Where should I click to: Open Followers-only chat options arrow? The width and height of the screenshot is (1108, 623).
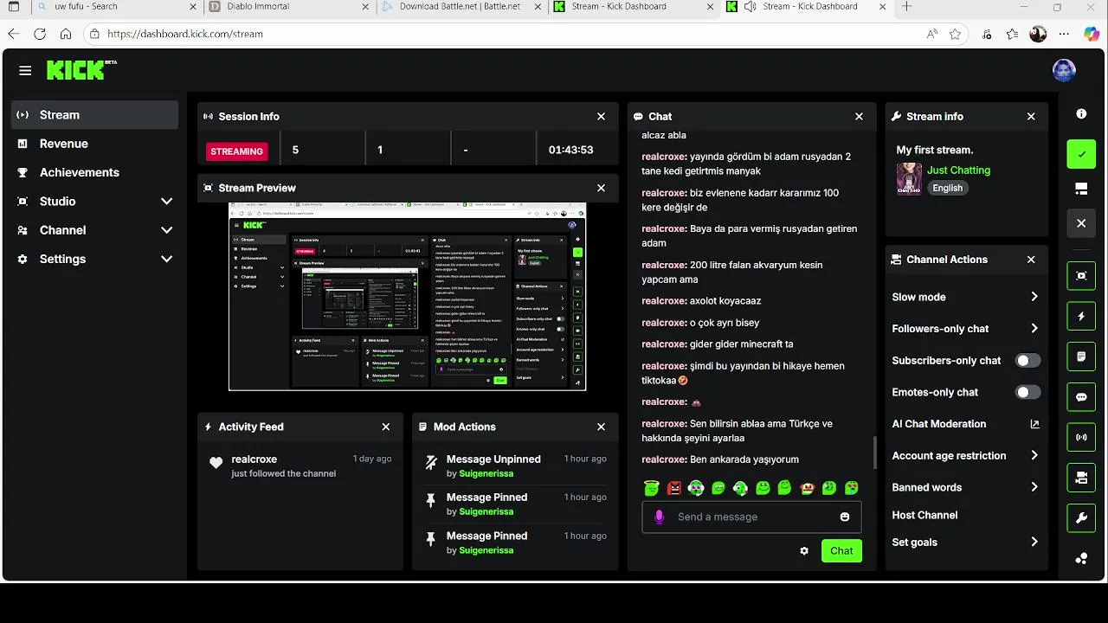coord(1034,329)
